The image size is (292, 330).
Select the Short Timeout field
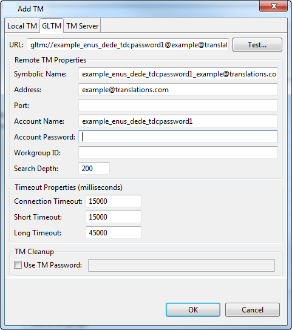point(114,217)
